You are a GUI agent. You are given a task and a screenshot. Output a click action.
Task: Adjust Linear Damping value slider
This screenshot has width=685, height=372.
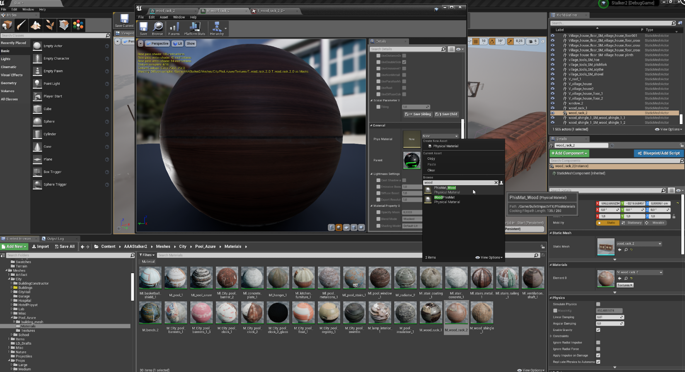(610, 317)
